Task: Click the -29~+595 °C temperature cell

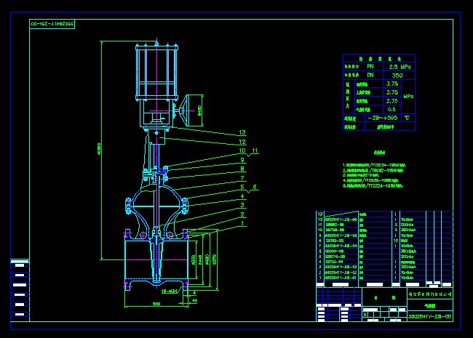Action: point(383,117)
